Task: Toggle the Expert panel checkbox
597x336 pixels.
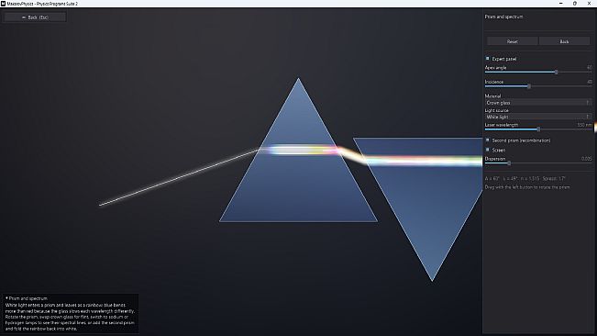Action: (487, 59)
